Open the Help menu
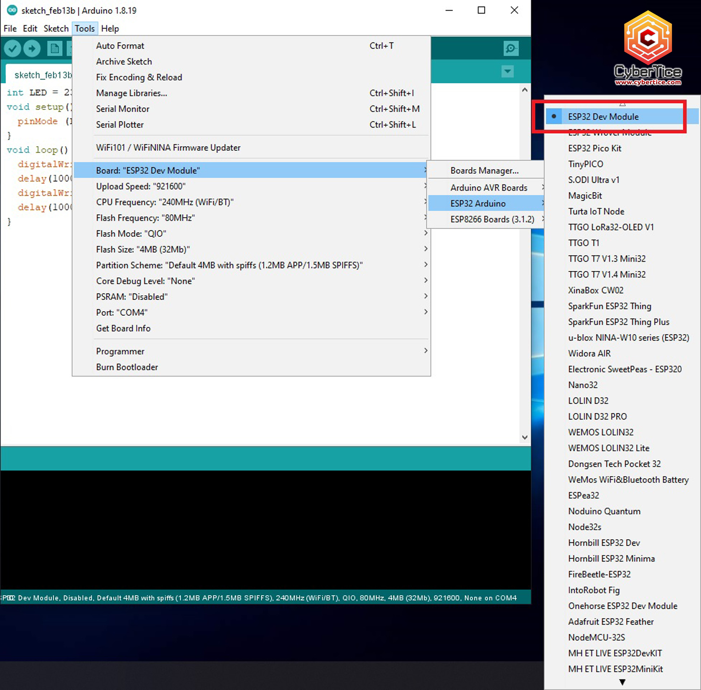Screen dimensions: 701x690 110,28
